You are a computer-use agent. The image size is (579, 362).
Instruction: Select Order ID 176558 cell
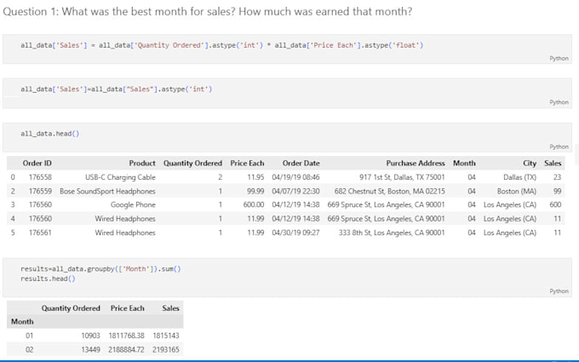pyautogui.click(x=40, y=177)
